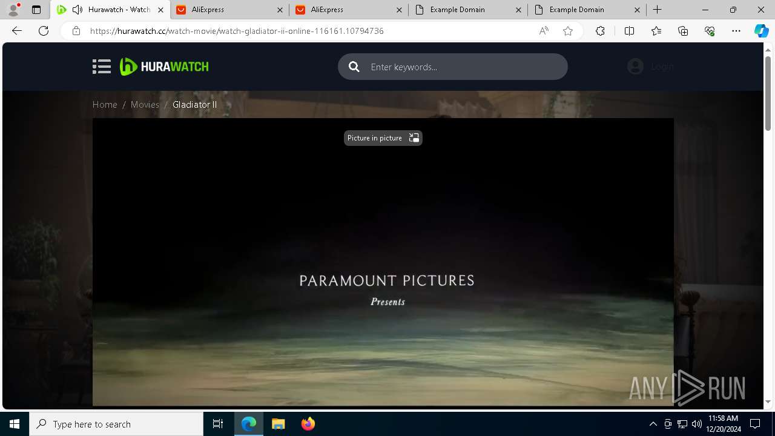Open the network tray icon
The height and width of the screenshot is (436, 775).
(682, 424)
